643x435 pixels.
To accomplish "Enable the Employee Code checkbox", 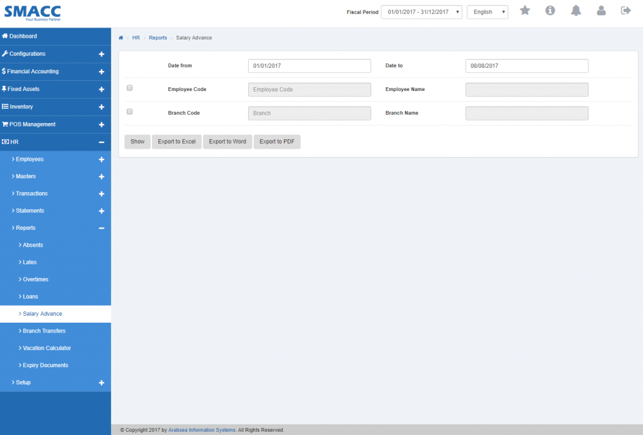I will click(x=130, y=88).
